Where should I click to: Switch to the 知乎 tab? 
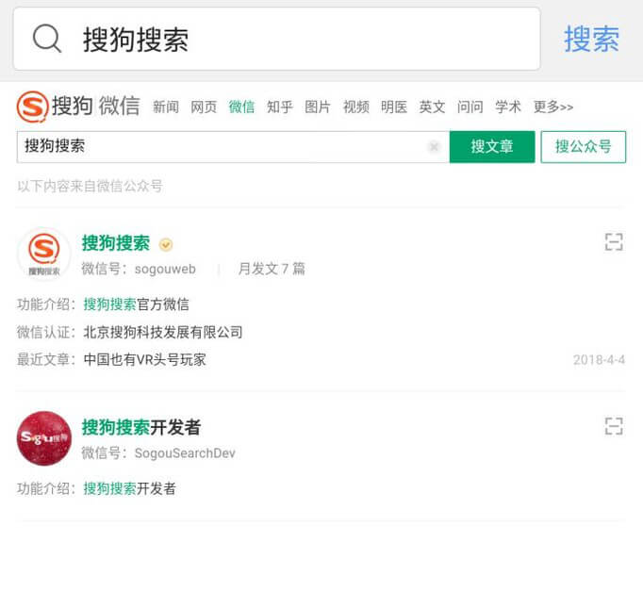pyautogui.click(x=280, y=107)
